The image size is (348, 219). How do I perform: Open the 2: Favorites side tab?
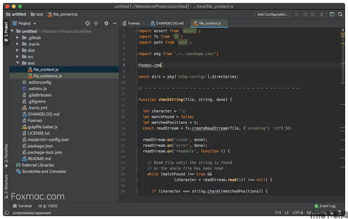6,156
